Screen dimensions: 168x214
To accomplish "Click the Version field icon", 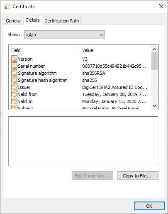I will (14, 59).
